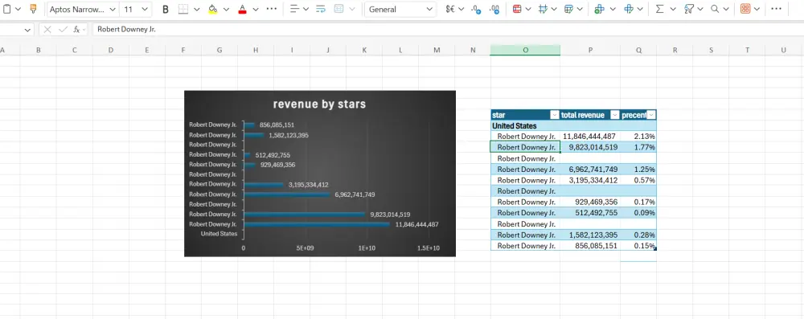Select the cell showing 0.28%
This screenshot has height=319, width=804.
tap(638, 235)
